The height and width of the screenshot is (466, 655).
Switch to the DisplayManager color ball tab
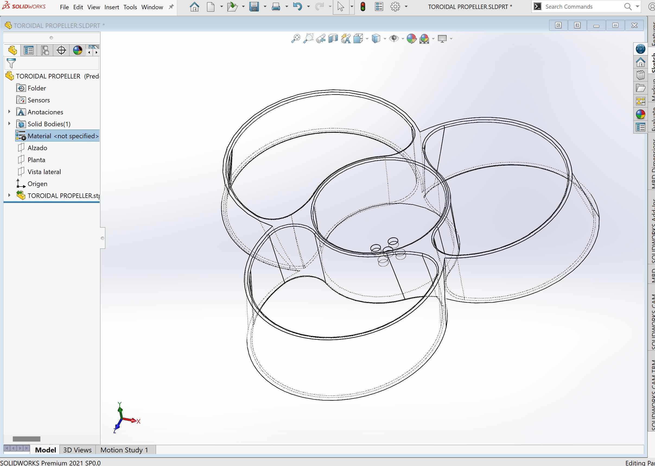coord(77,50)
